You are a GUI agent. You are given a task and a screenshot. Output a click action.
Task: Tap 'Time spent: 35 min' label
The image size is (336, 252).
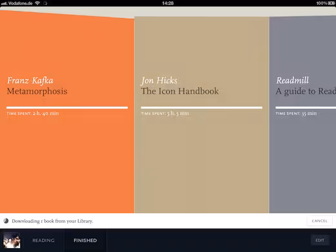tap(296, 113)
